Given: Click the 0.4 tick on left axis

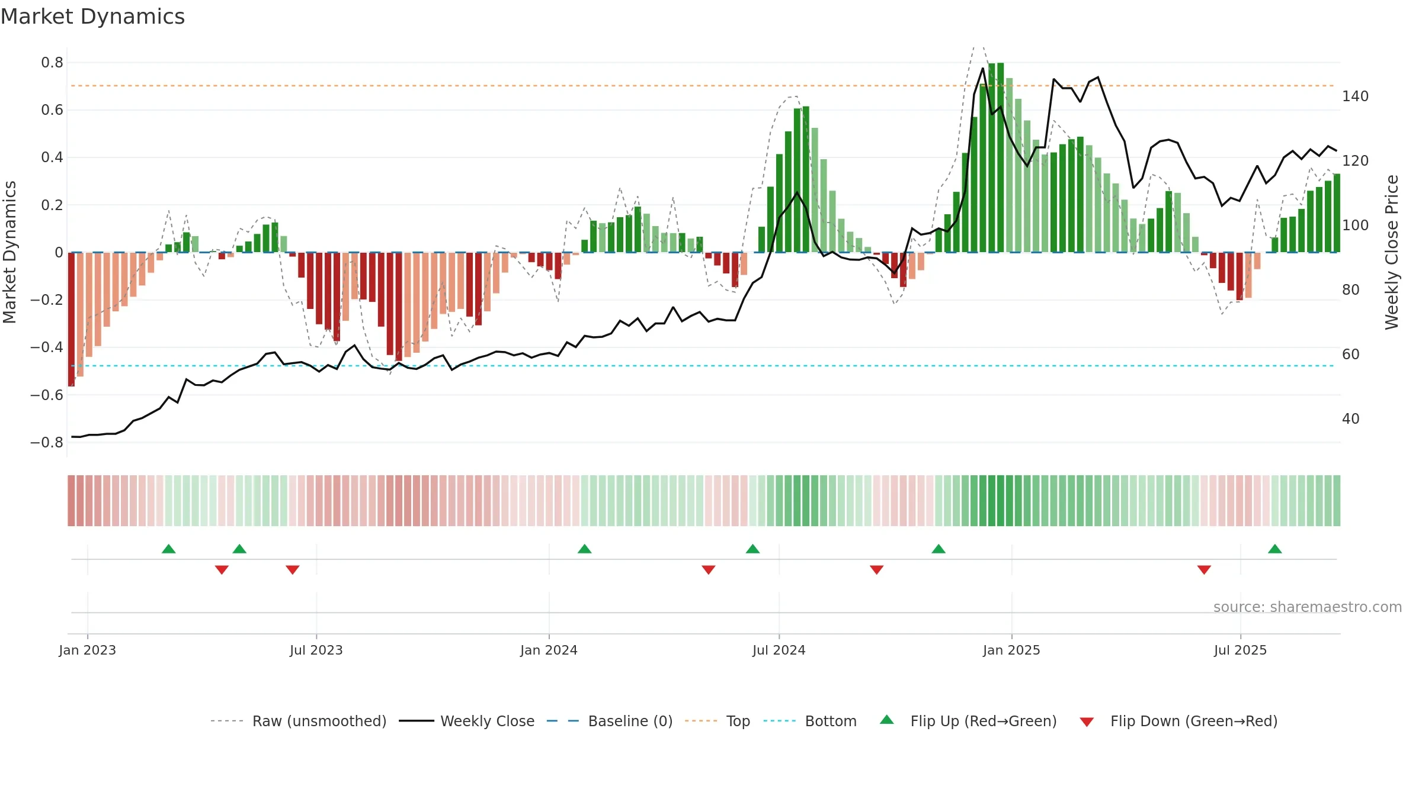Looking at the screenshot, I should click(52, 157).
